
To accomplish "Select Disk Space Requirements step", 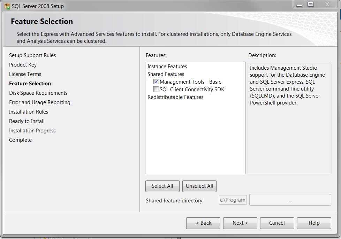I will point(38,93).
